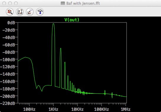Click the -140dB vertical axis label
This screenshot has height=112, width=161.
click(7, 74)
